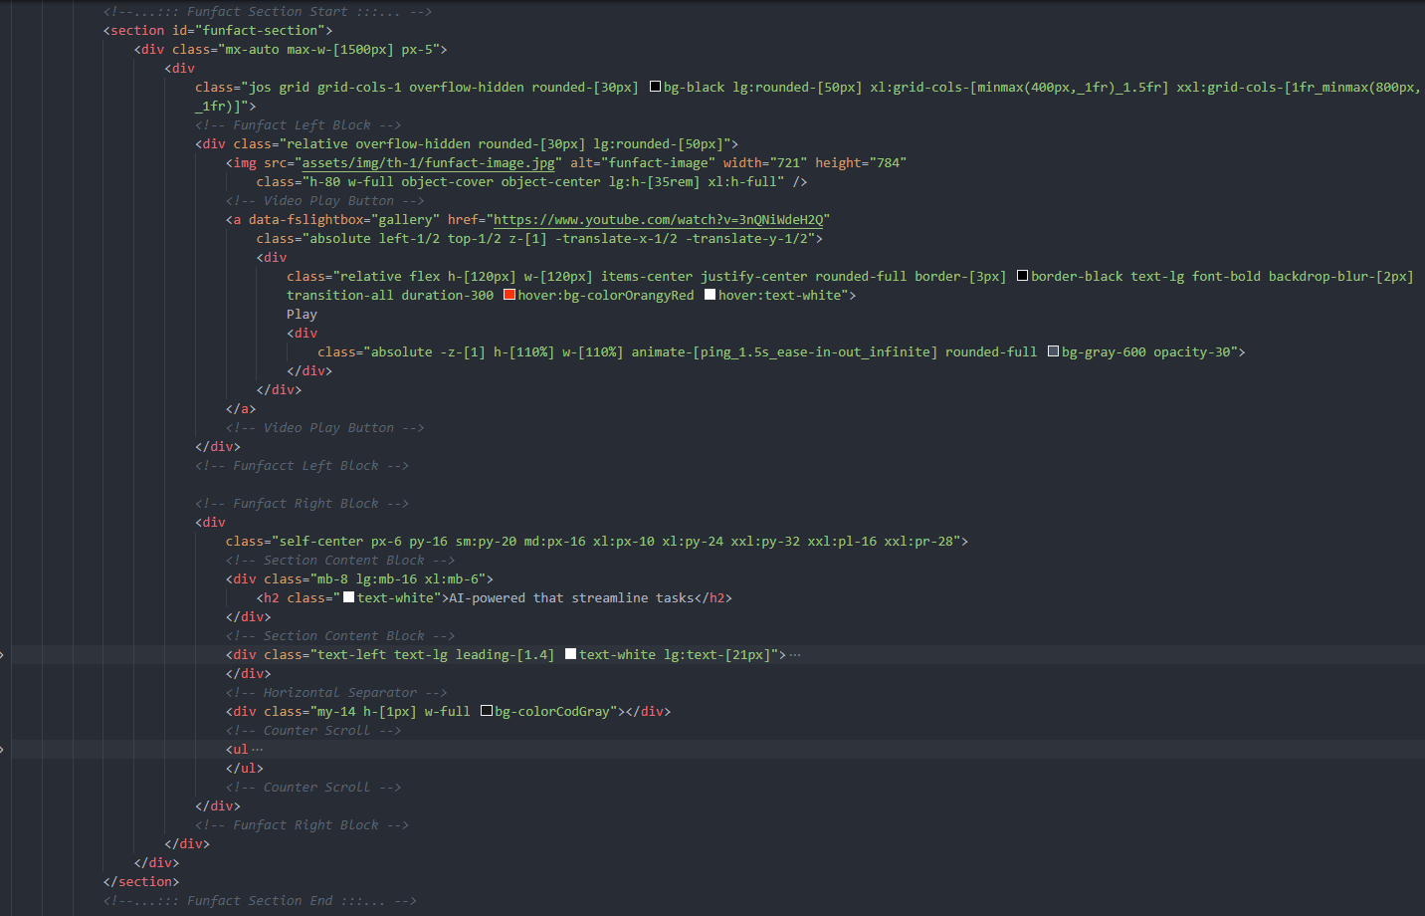Click the object-cover class on the img line

coord(447,181)
